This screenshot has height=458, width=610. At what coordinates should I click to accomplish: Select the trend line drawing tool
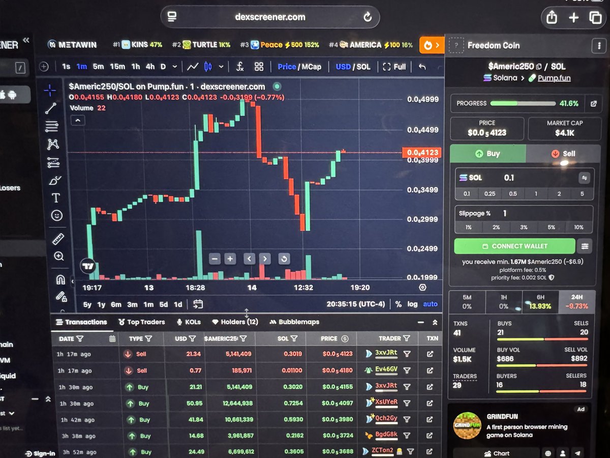coord(51,108)
